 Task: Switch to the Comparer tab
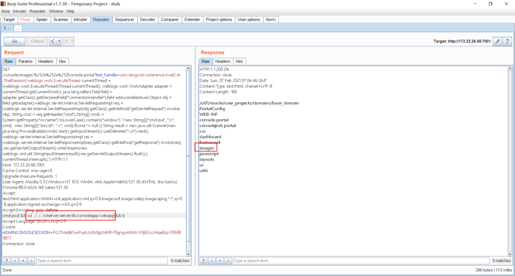(x=170, y=20)
